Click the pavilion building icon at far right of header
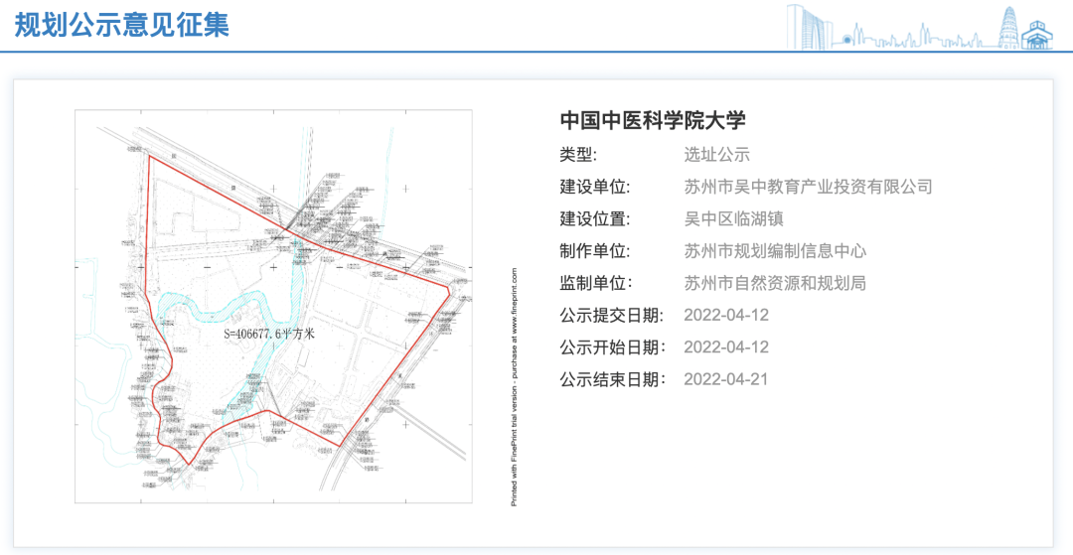1073x555 pixels. coord(1039,35)
